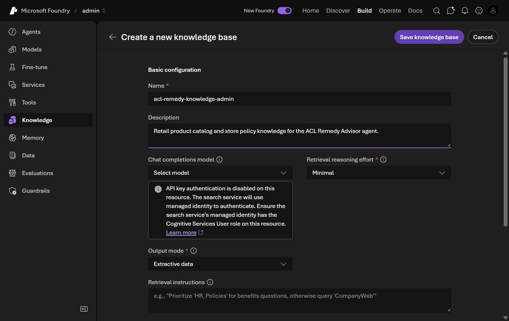Click info icon beside Chat completions model
Viewport: 509px width, 321px height.
(x=219, y=159)
